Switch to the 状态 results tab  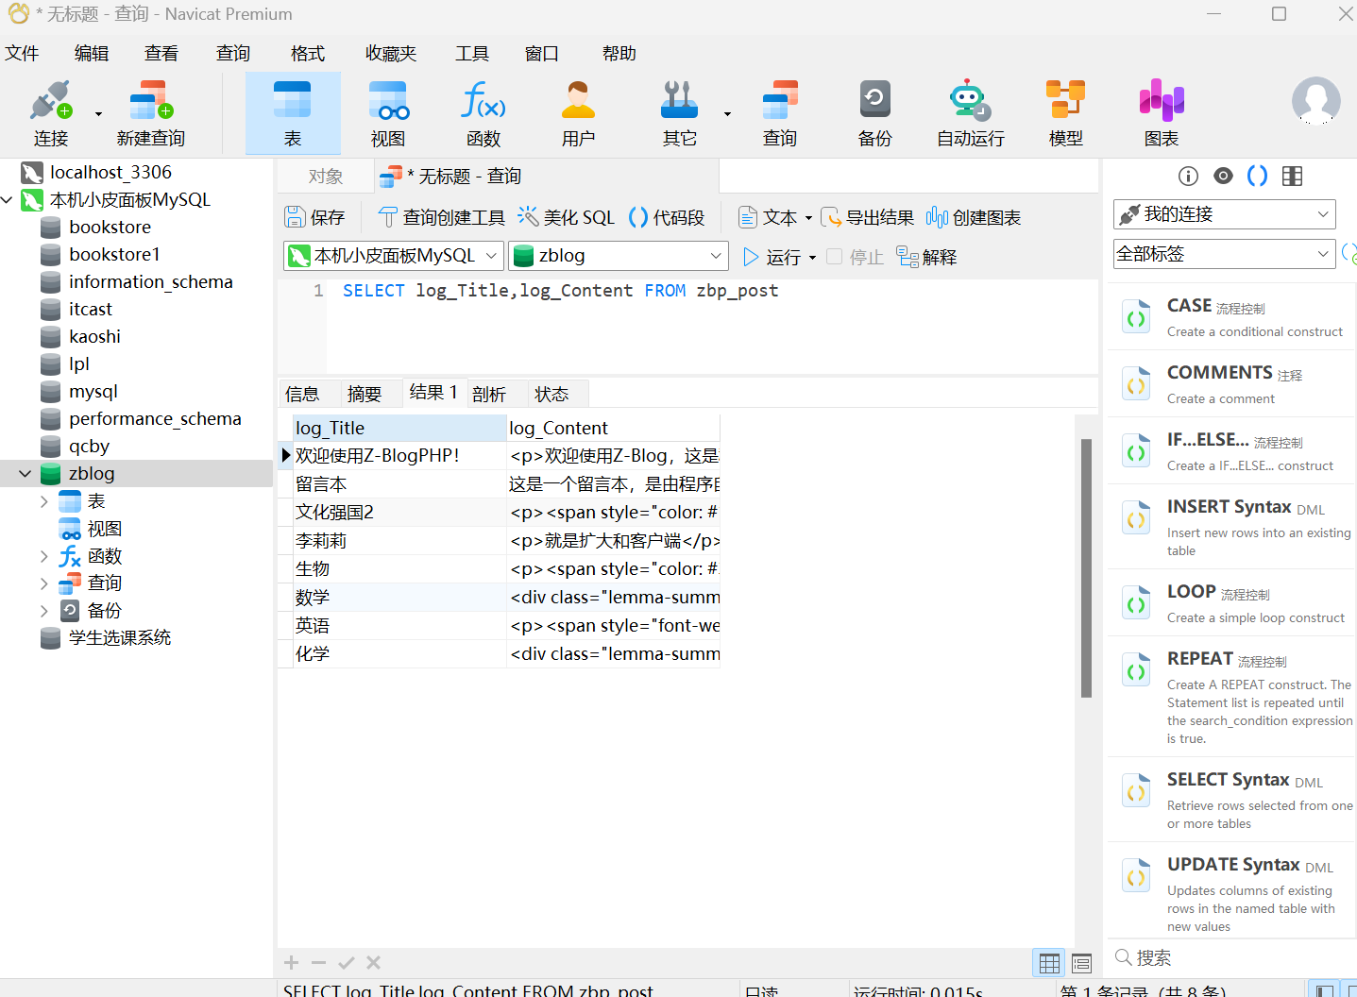(551, 394)
